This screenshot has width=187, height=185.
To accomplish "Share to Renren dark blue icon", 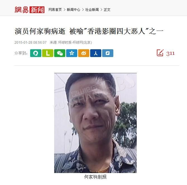I will (96, 53).
